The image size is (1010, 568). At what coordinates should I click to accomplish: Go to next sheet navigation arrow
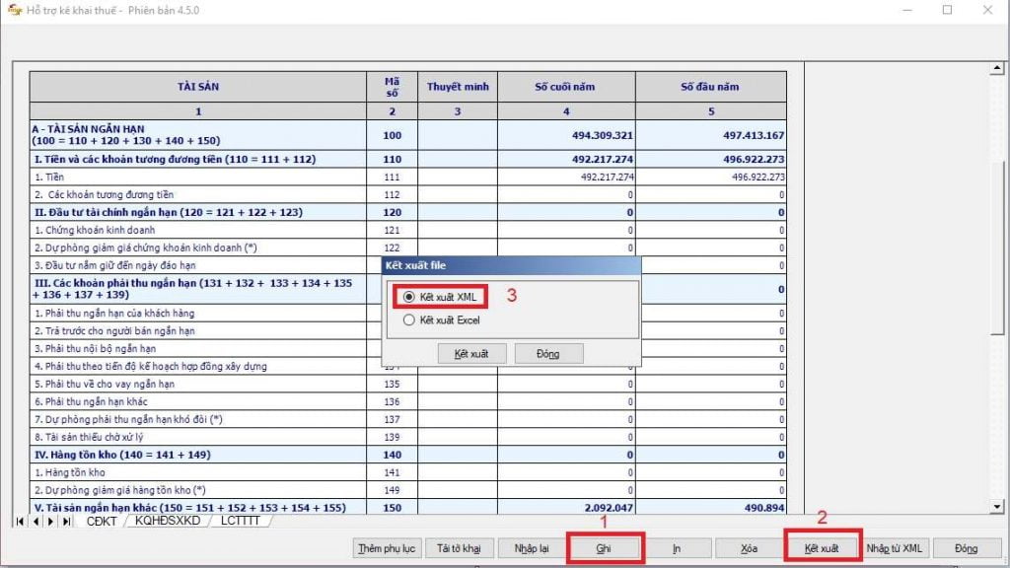pyautogui.click(x=50, y=521)
